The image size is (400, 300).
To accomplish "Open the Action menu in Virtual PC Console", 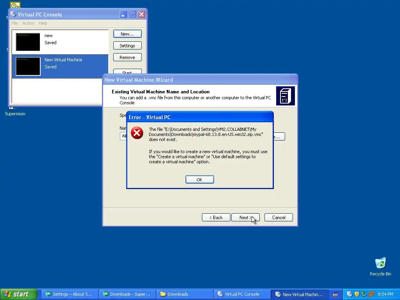I will coord(28,23).
